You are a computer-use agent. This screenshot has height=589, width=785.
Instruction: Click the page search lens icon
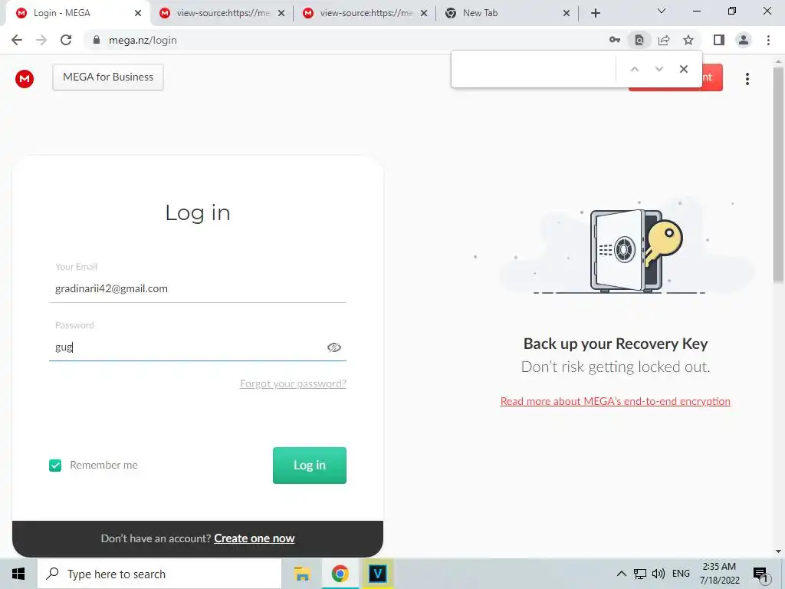(639, 40)
